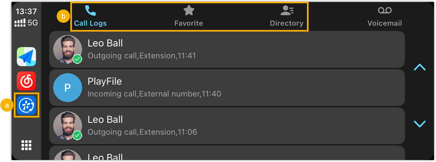Viewport: 436px width, 162px height.
Task: Tap the Voicemail tape icon
Action: point(385,11)
